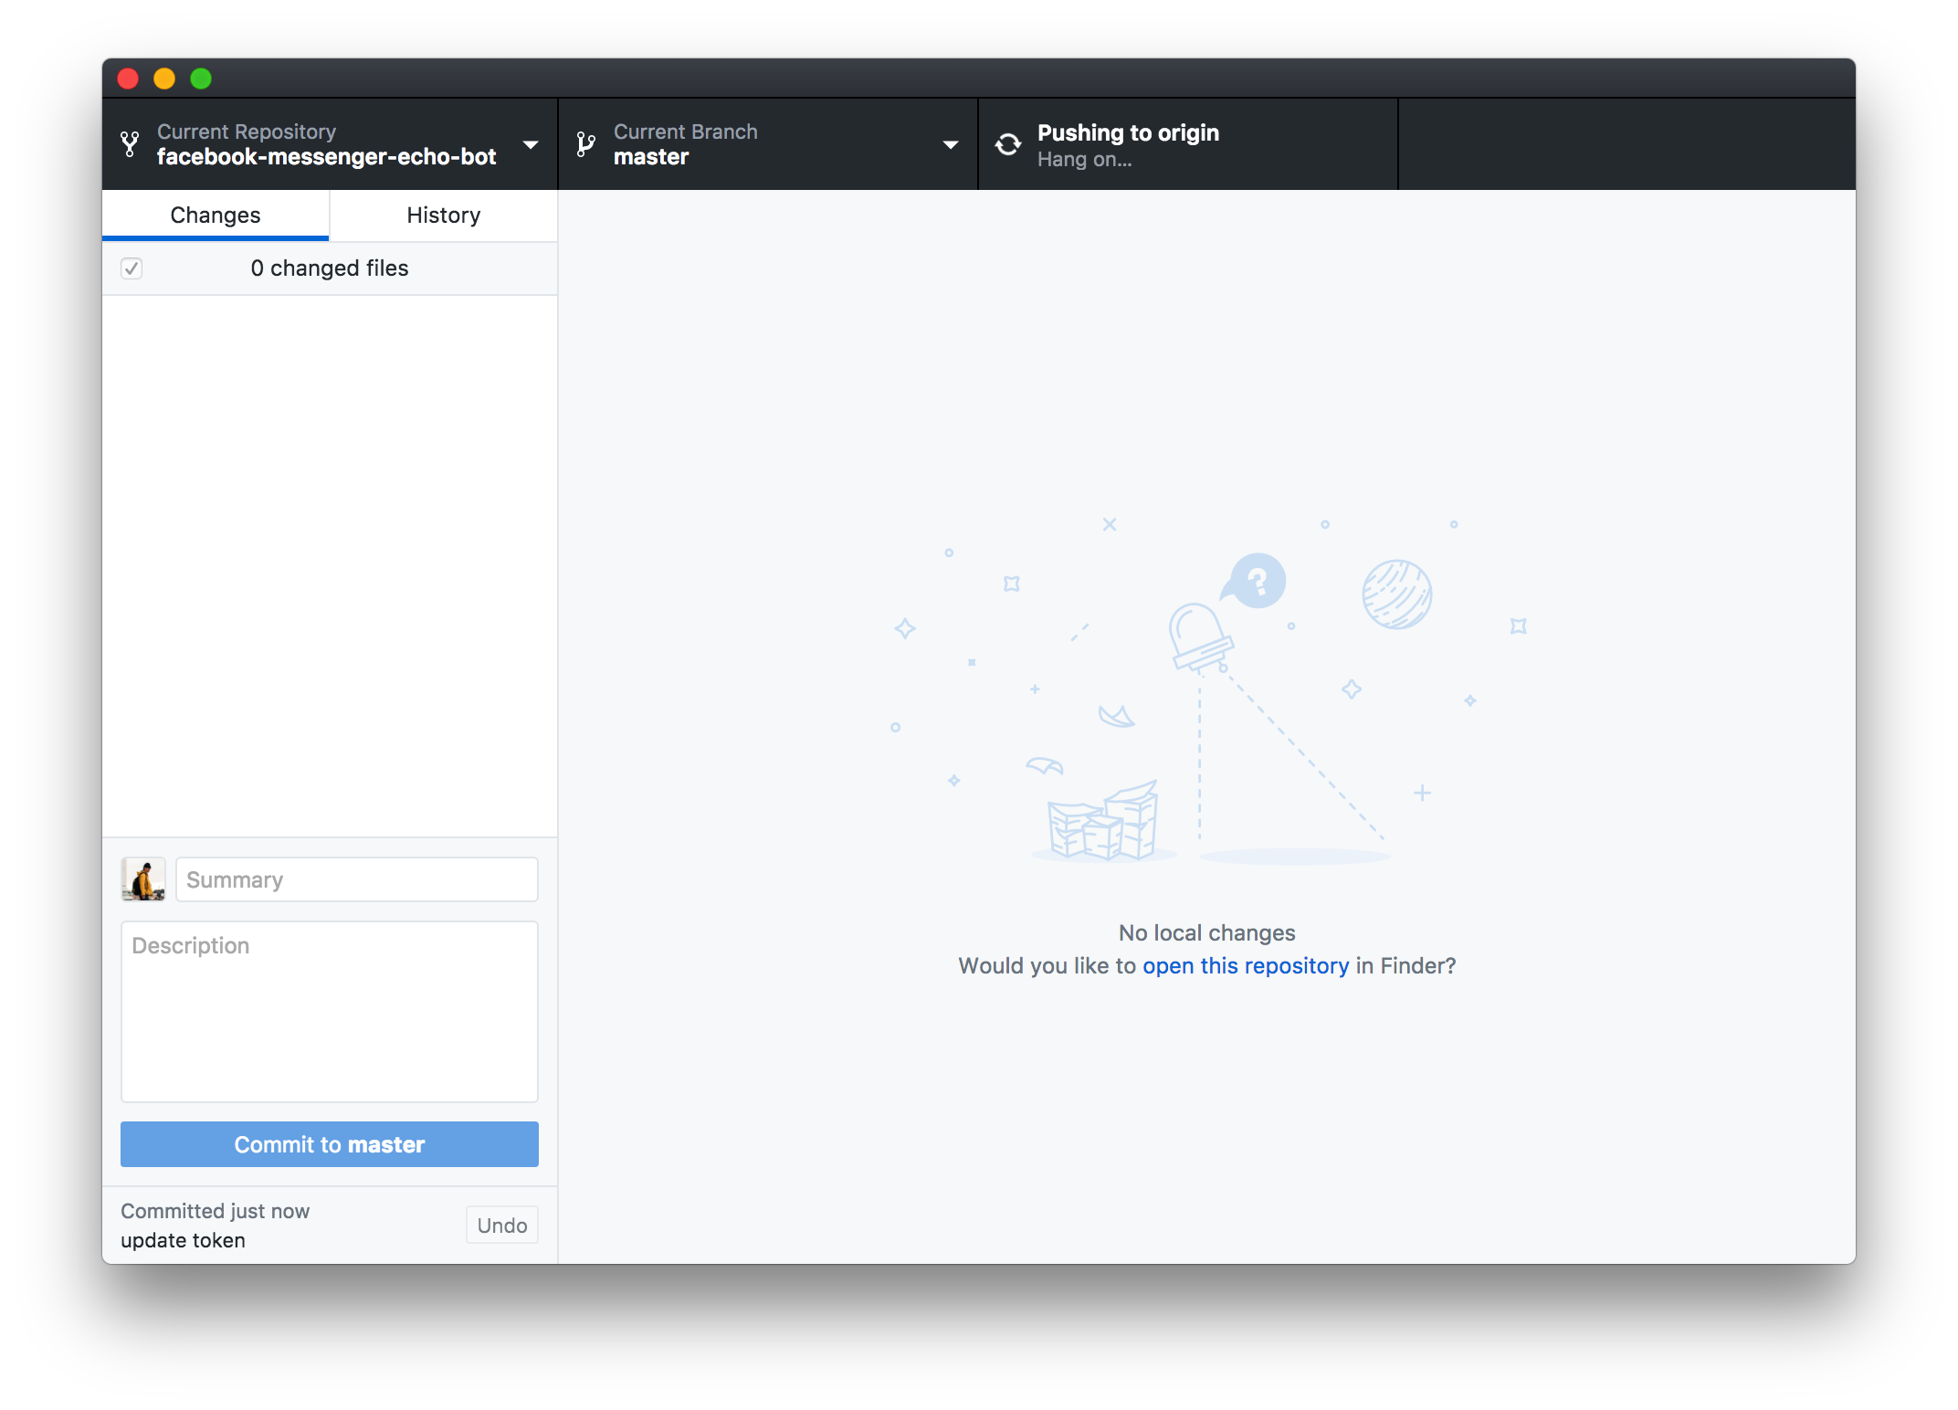The image size is (1958, 1410).
Task: Click the user avatar icon
Action: [x=142, y=879]
